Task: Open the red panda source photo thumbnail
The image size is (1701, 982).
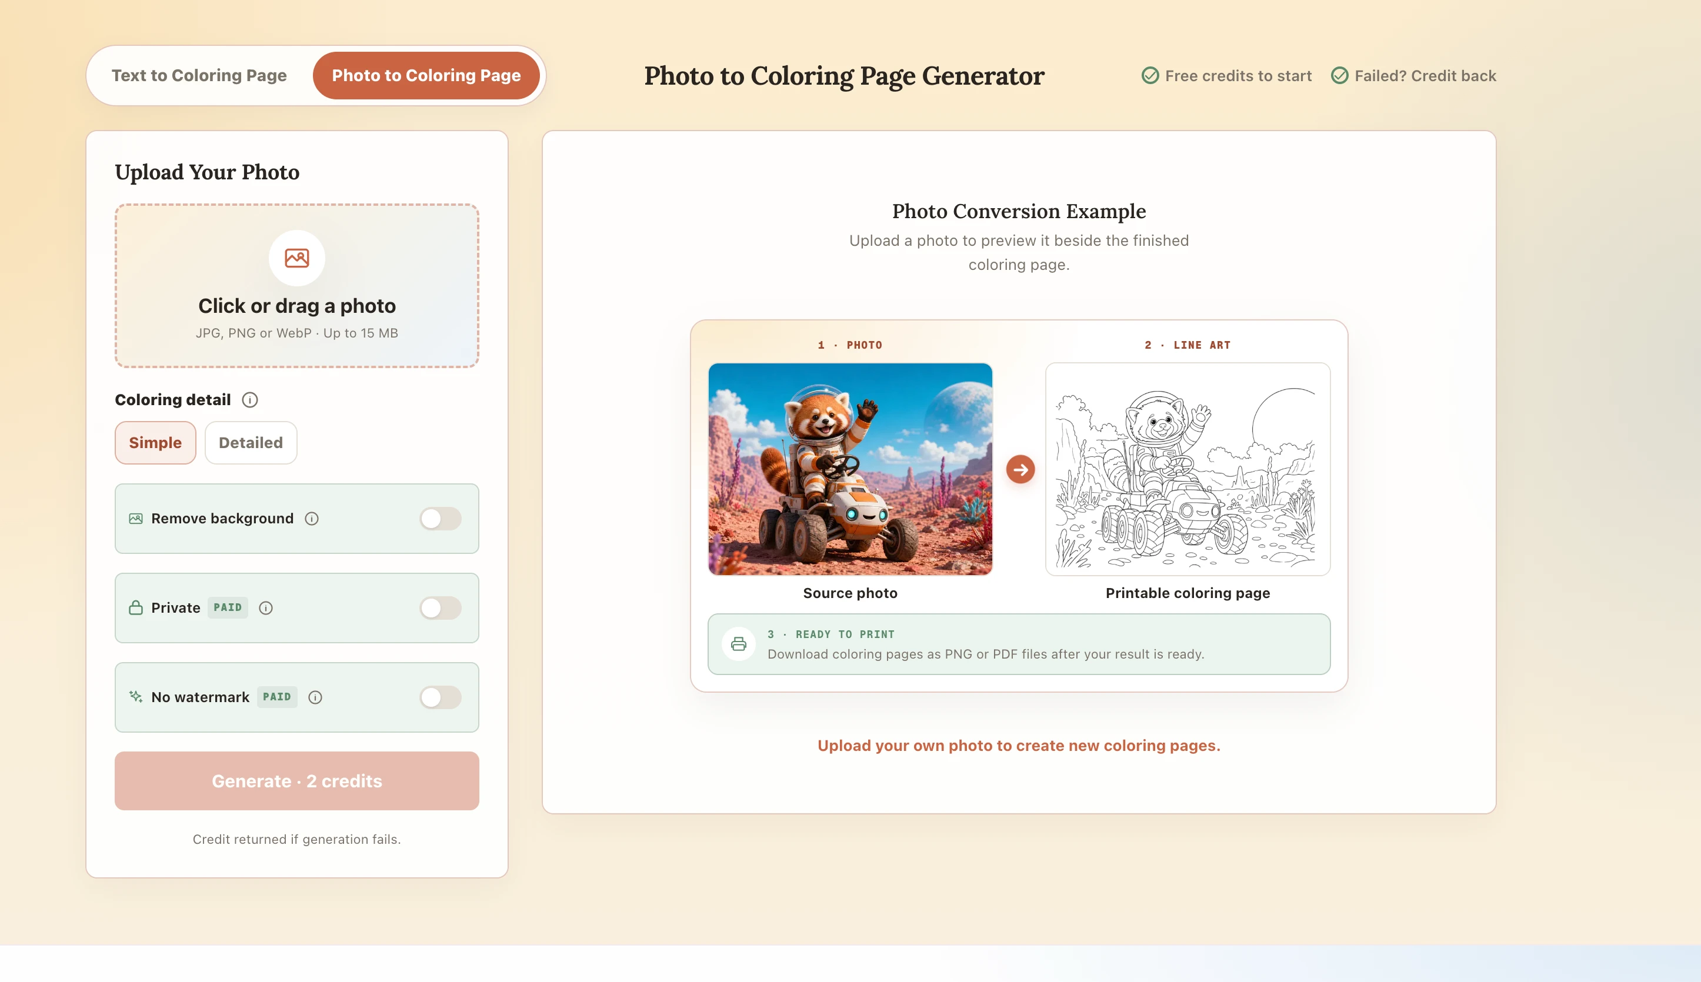Action: tap(850, 469)
